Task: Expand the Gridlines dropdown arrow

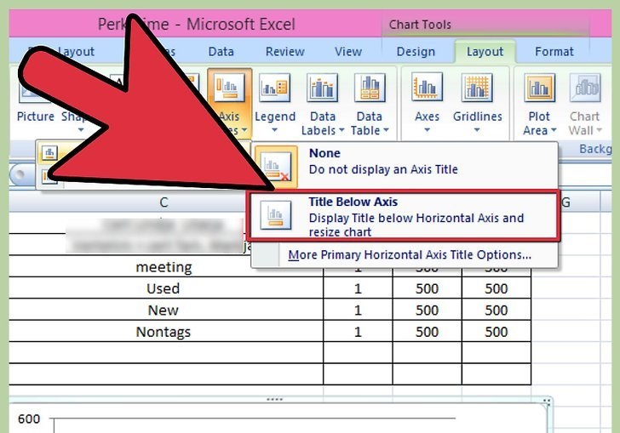Action: 477,130
